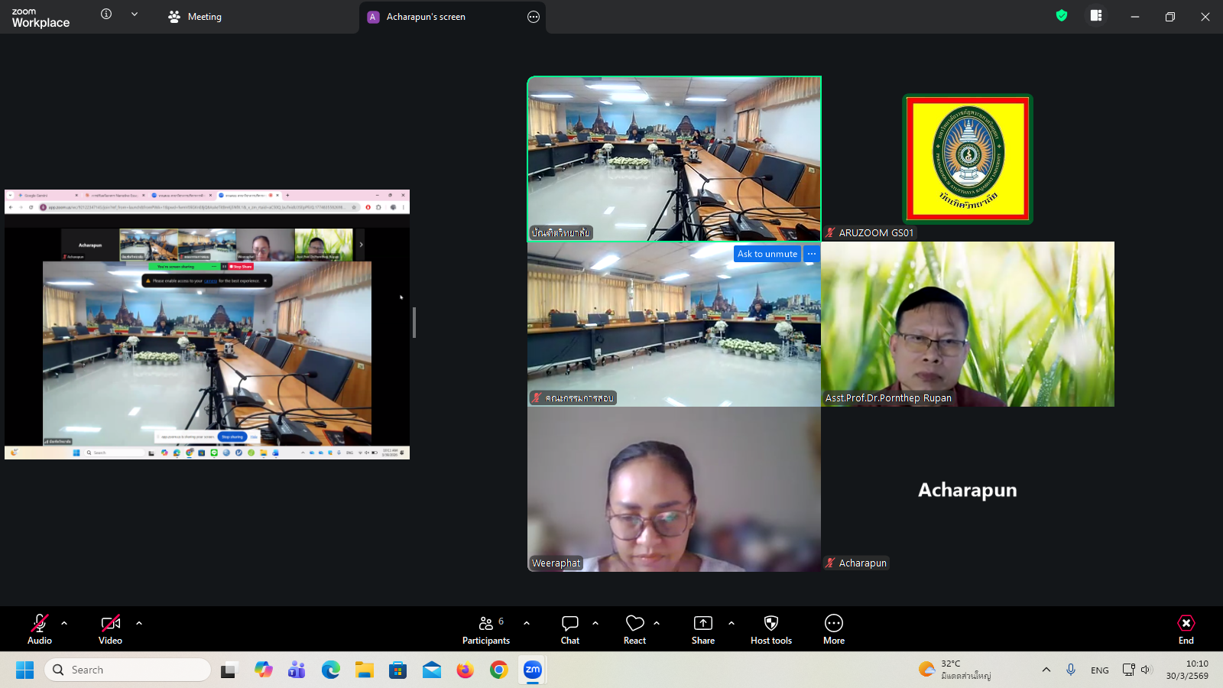Click the Windows taskbar Search box
Screen dimensions: 1223x688
[128, 670]
